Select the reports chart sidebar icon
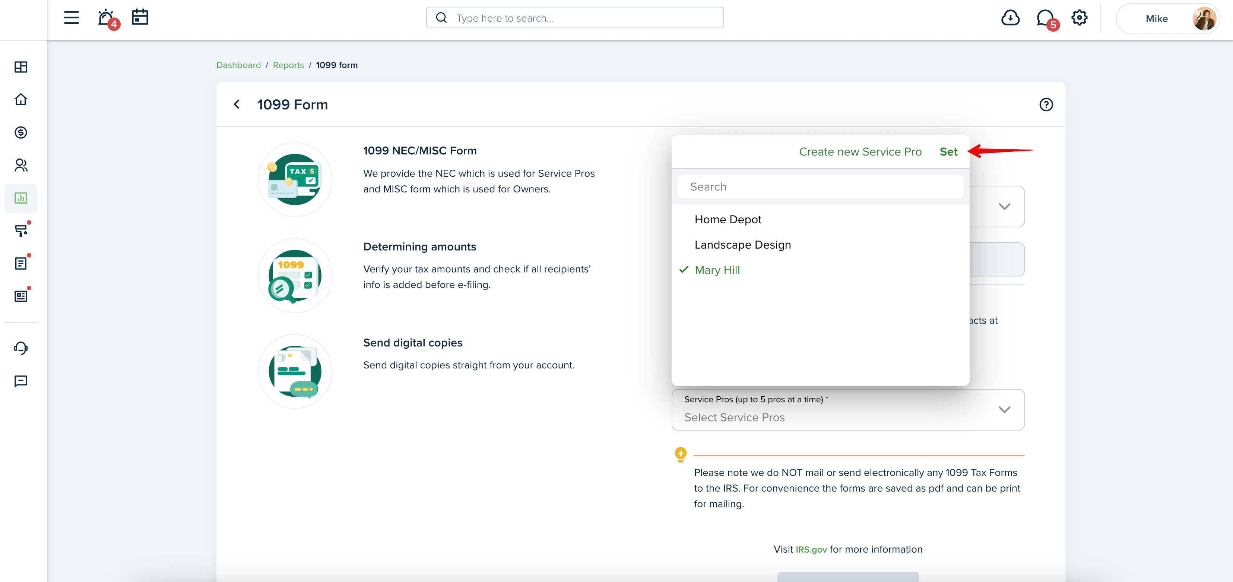Image resolution: width=1233 pixels, height=582 pixels. [x=21, y=198]
